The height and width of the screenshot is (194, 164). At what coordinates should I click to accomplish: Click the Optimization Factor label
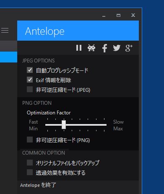click(49, 113)
